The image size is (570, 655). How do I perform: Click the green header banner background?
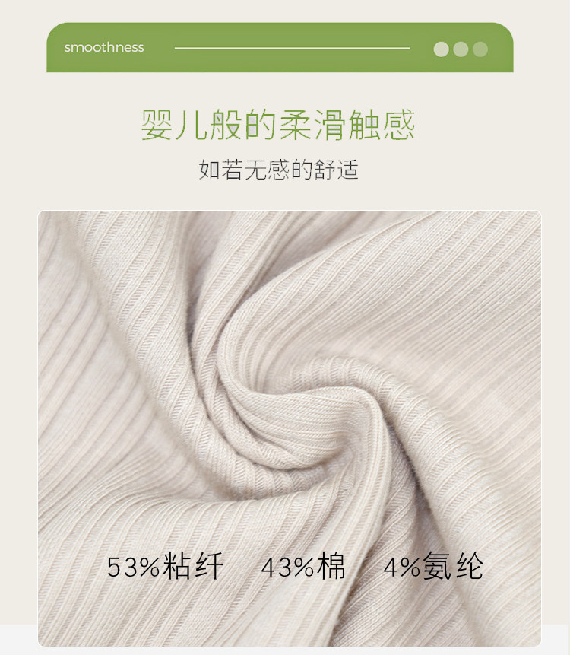[x=280, y=47]
